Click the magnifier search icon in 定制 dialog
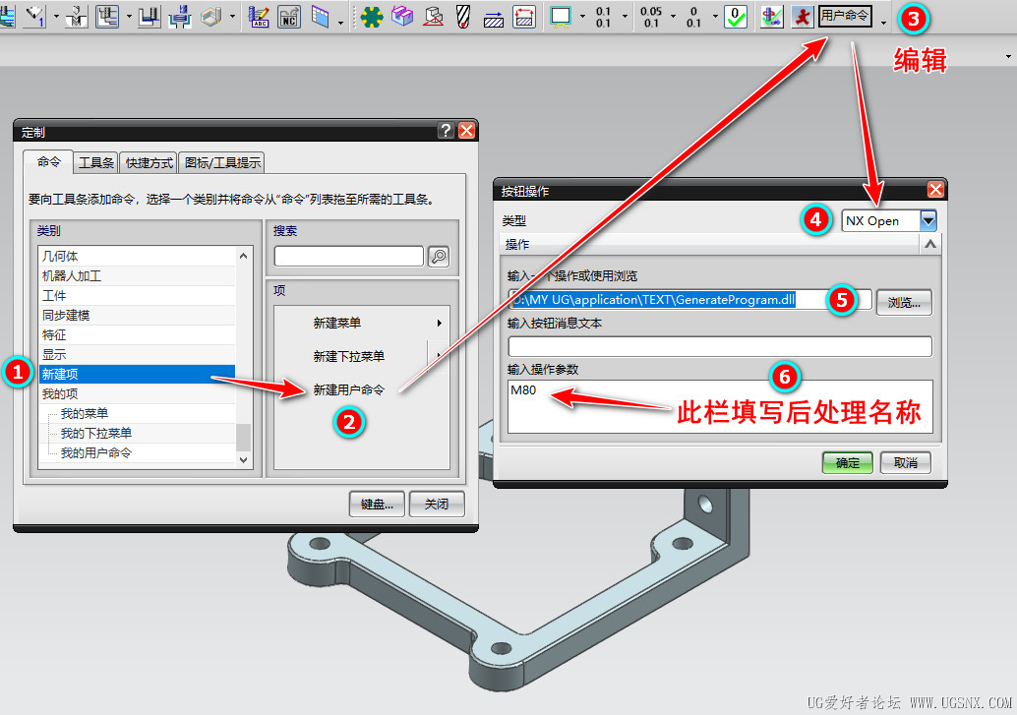Screen dimensions: 1017x715 [x=439, y=257]
